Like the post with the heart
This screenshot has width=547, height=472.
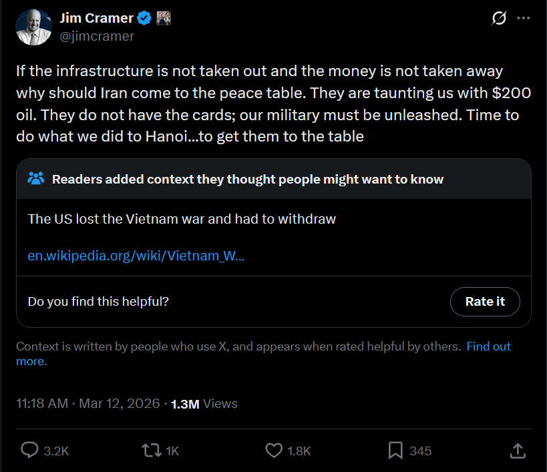tap(274, 451)
